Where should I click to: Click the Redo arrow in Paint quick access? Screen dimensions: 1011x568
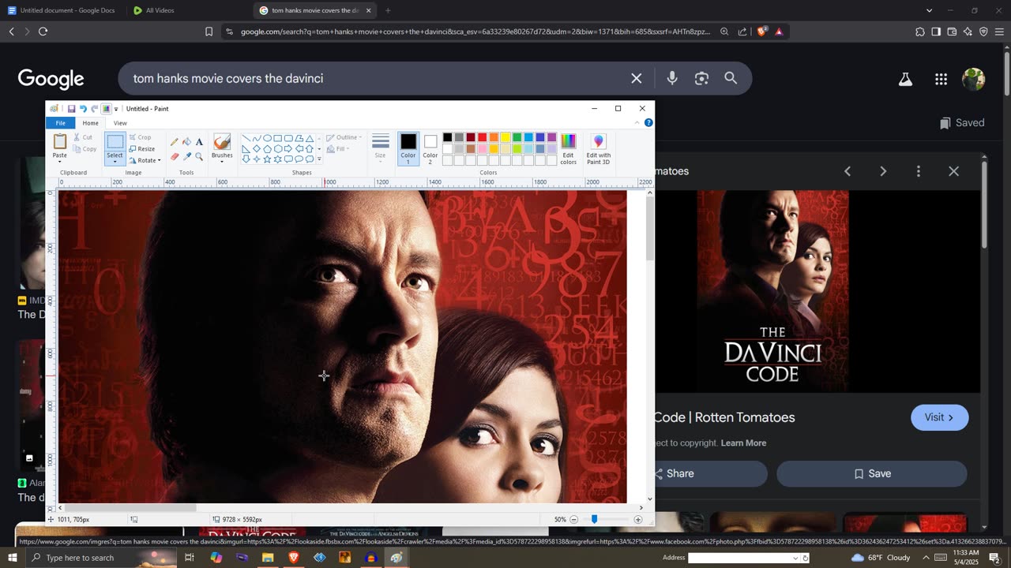tap(94, 109)
